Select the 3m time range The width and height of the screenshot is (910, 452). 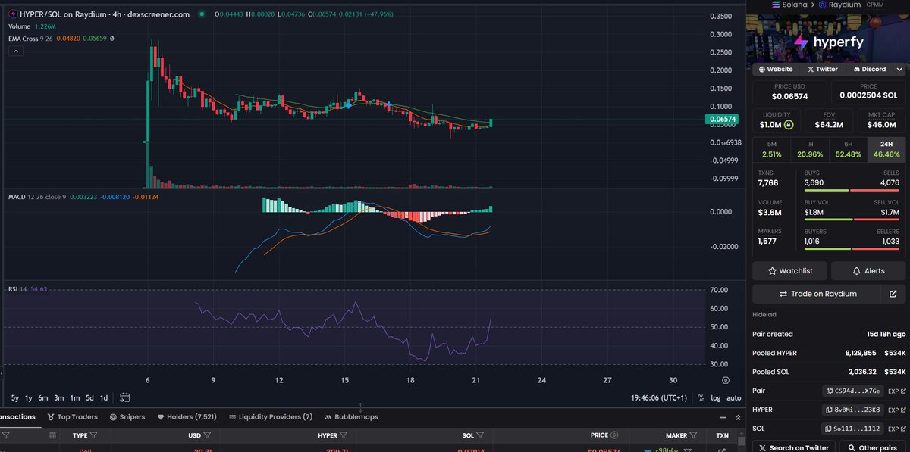tap(59, 397)
